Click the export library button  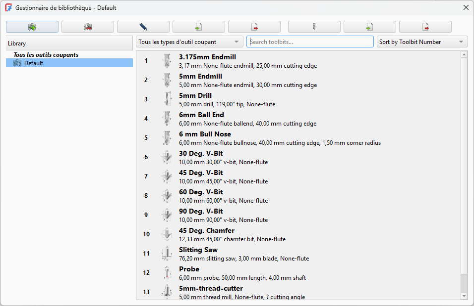coord(254,27)
